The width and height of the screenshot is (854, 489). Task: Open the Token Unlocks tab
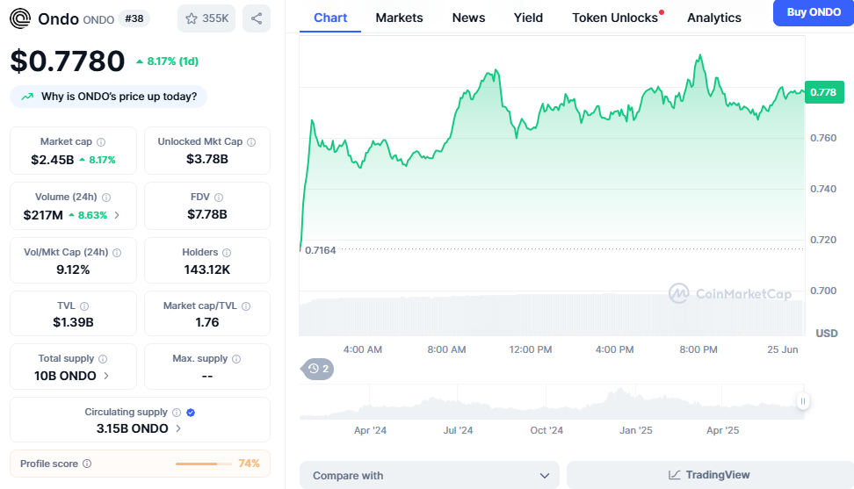(x=617, y=18)
